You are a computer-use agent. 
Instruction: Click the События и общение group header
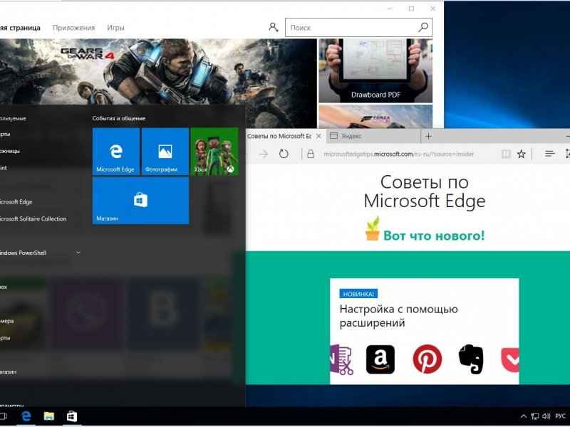(x=119, y=118)
